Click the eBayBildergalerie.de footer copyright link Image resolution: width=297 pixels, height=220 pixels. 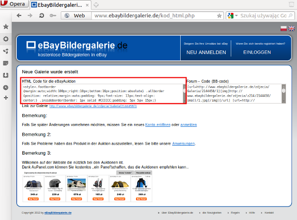[x=58, y=213]
